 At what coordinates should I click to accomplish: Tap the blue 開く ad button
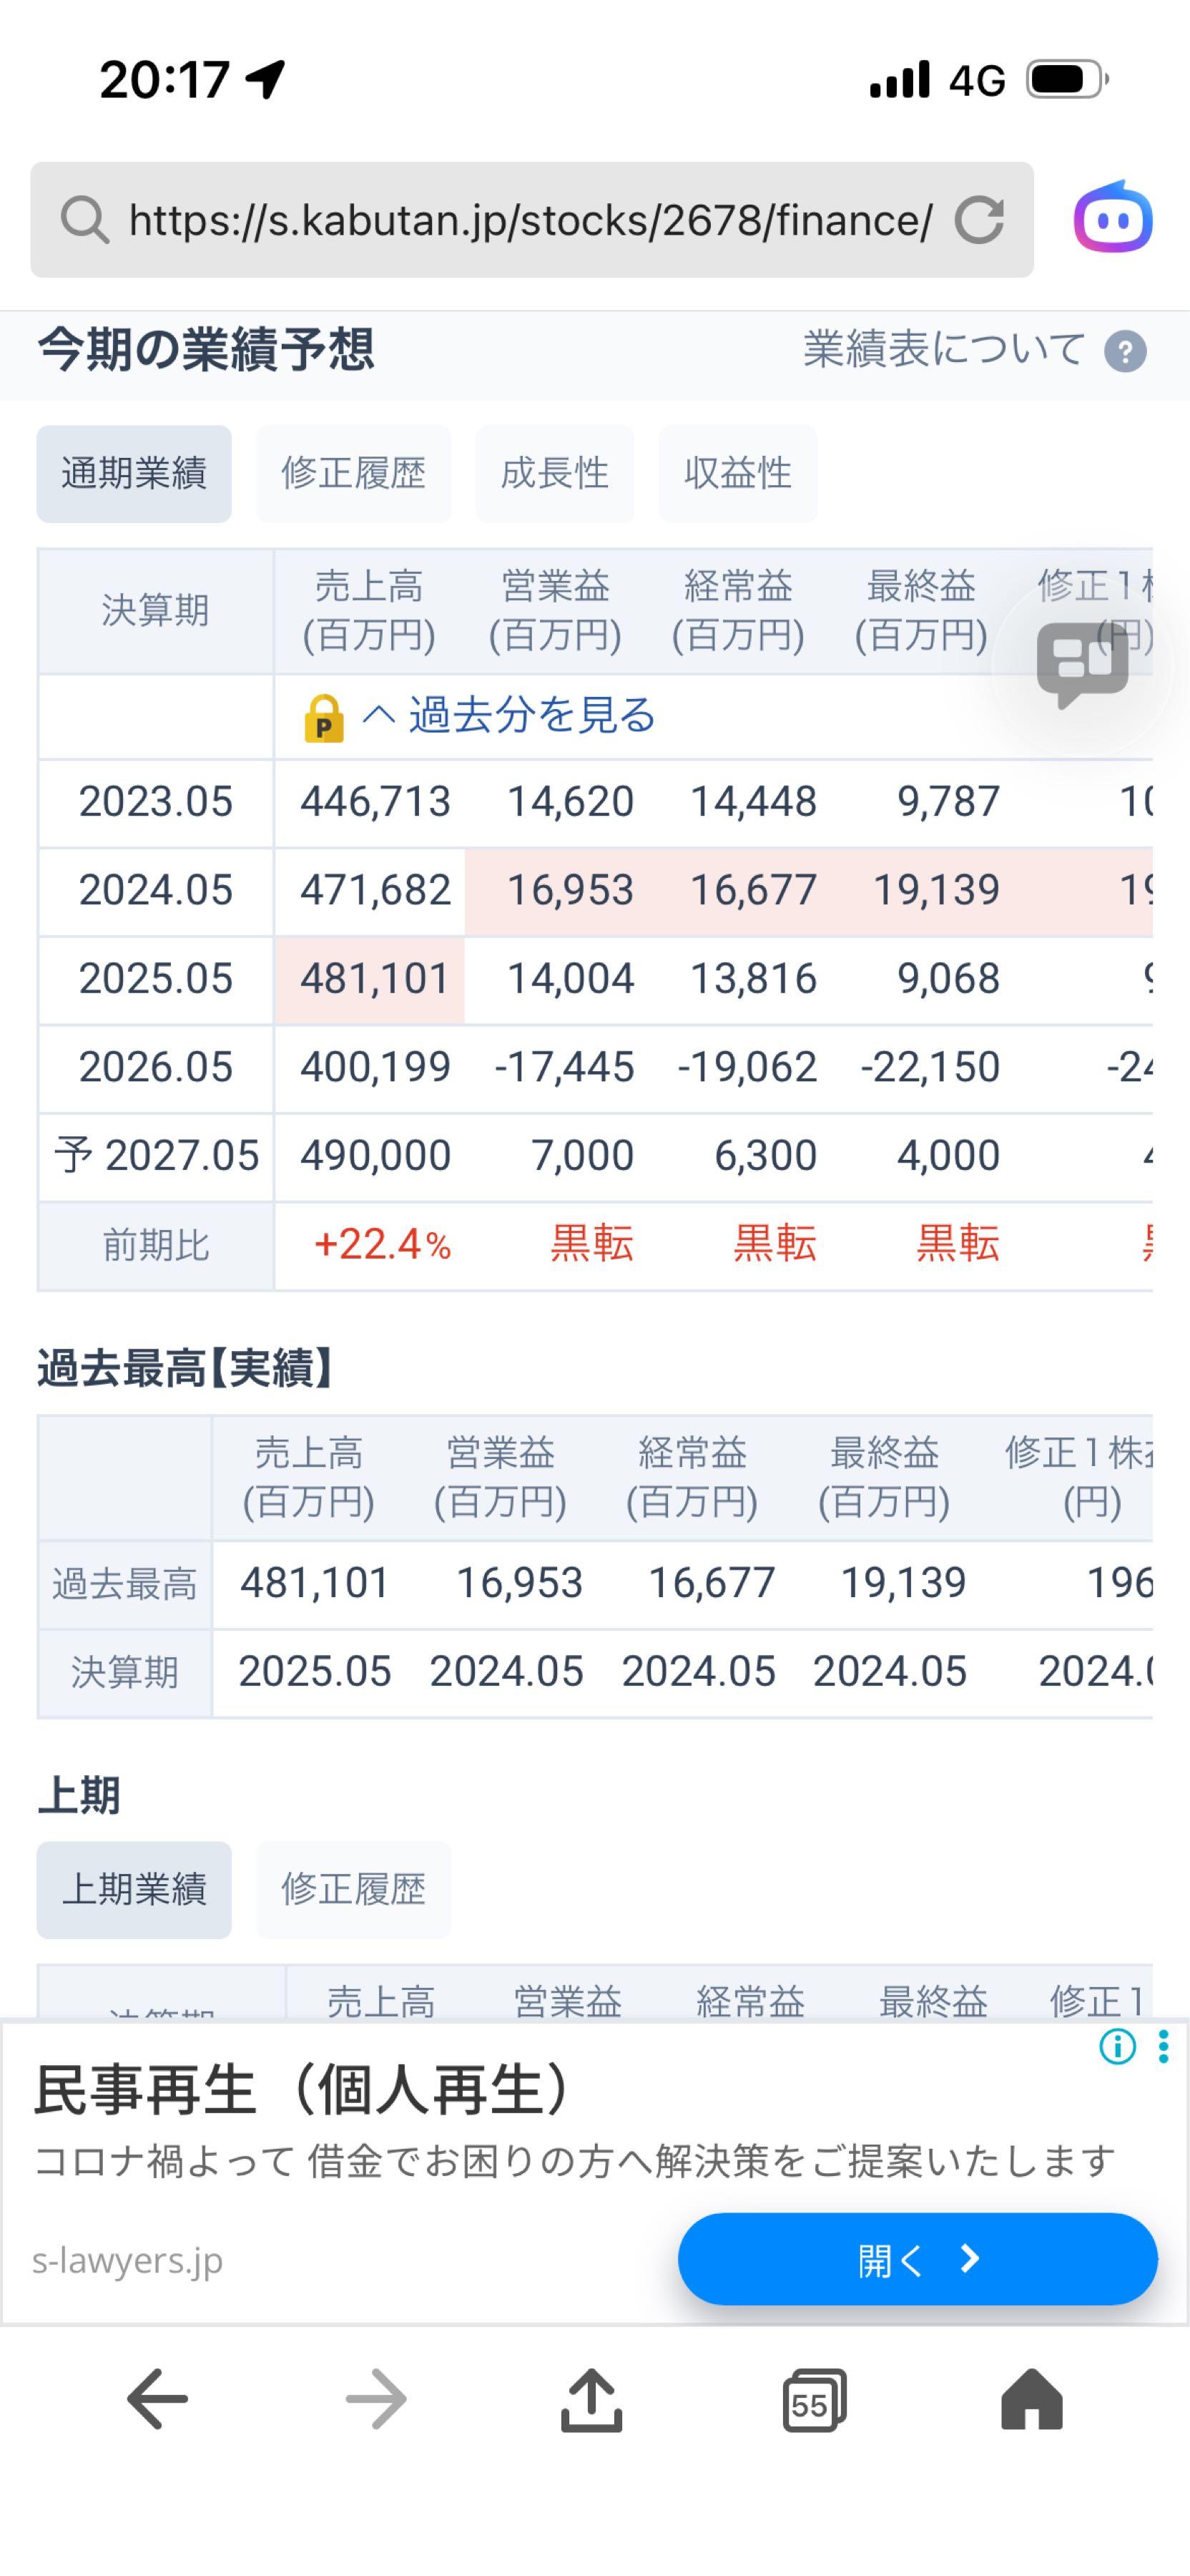(x=918, y=2259)
